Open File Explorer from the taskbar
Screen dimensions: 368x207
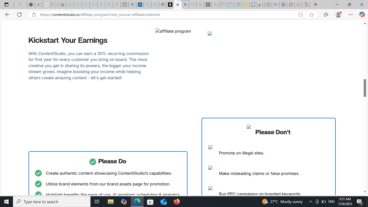tap(111, 202)
